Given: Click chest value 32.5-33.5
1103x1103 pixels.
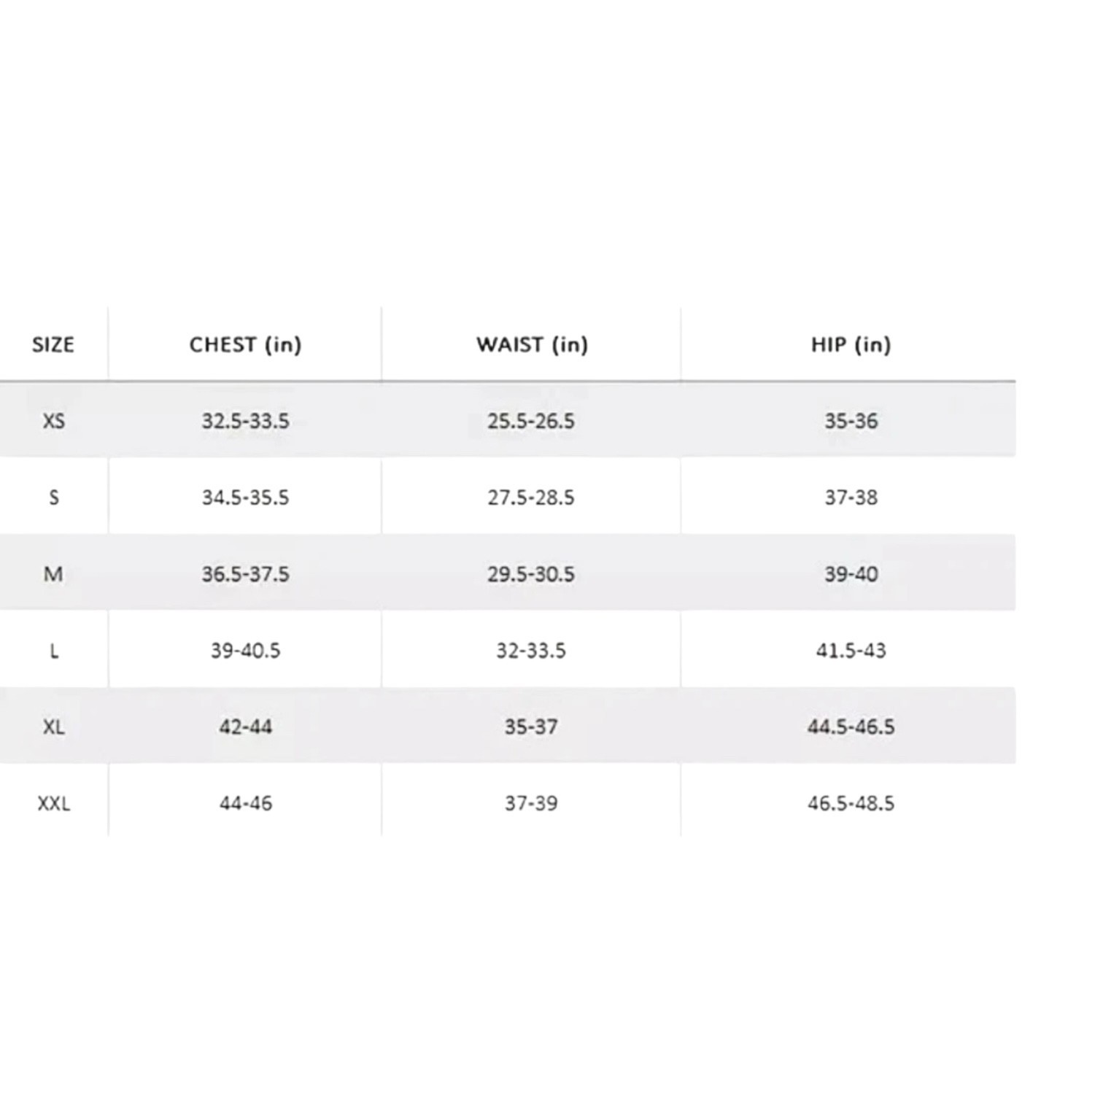Looking at the screenshot, I should (245, 421).
